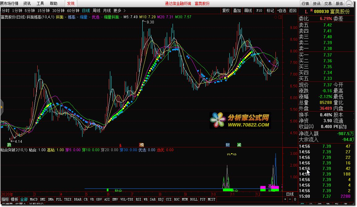The image size is (357, 207).
Task: Click the 卖一 7.38 ask row
Action: pos(326,48)
